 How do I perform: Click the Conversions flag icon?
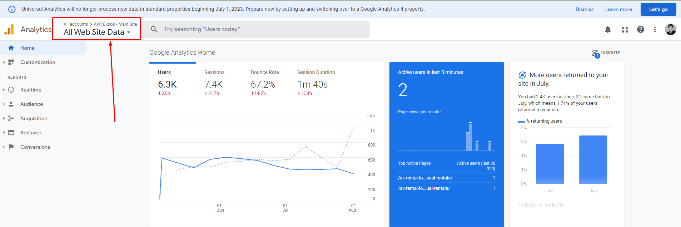point(11,147)
